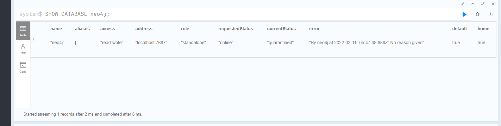501x126 pixels.
Task: Click the "neo4j" name cell
Action: pos(57,43)
